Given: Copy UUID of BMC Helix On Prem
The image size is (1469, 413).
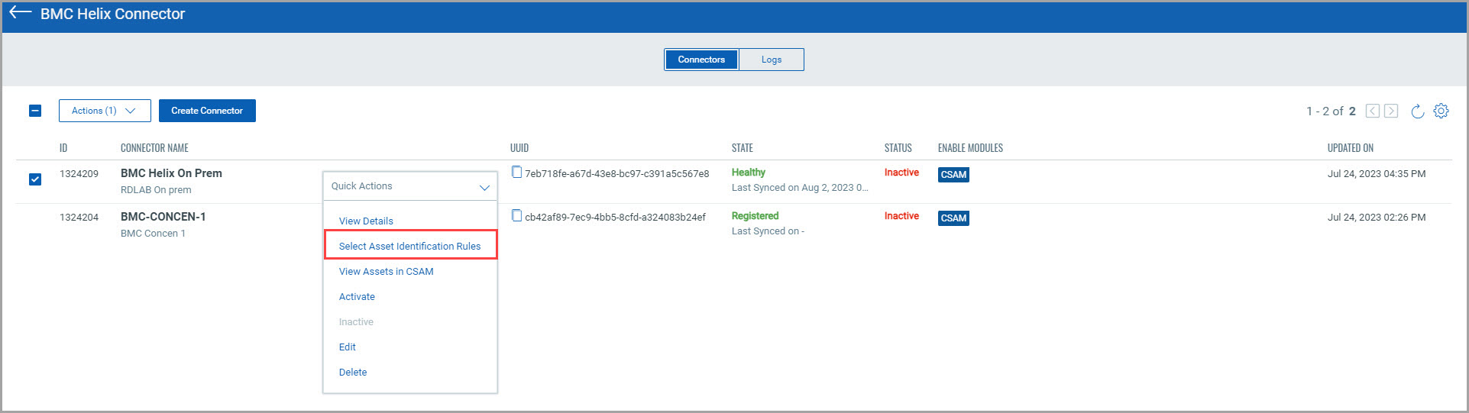Looking at the screenshot, I should [516, 173].
